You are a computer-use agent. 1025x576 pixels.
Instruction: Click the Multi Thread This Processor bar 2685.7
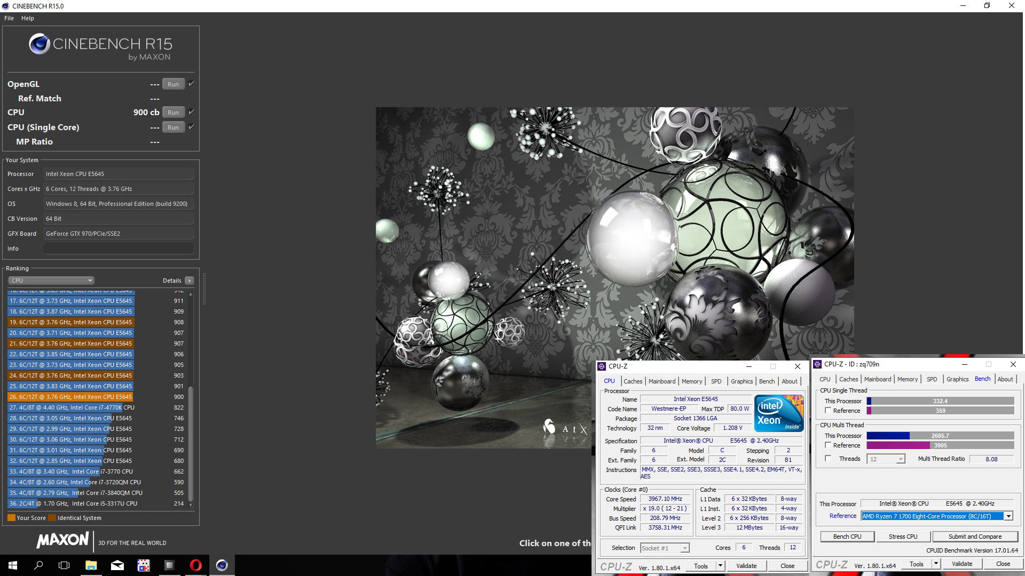[x=940, y=436]
